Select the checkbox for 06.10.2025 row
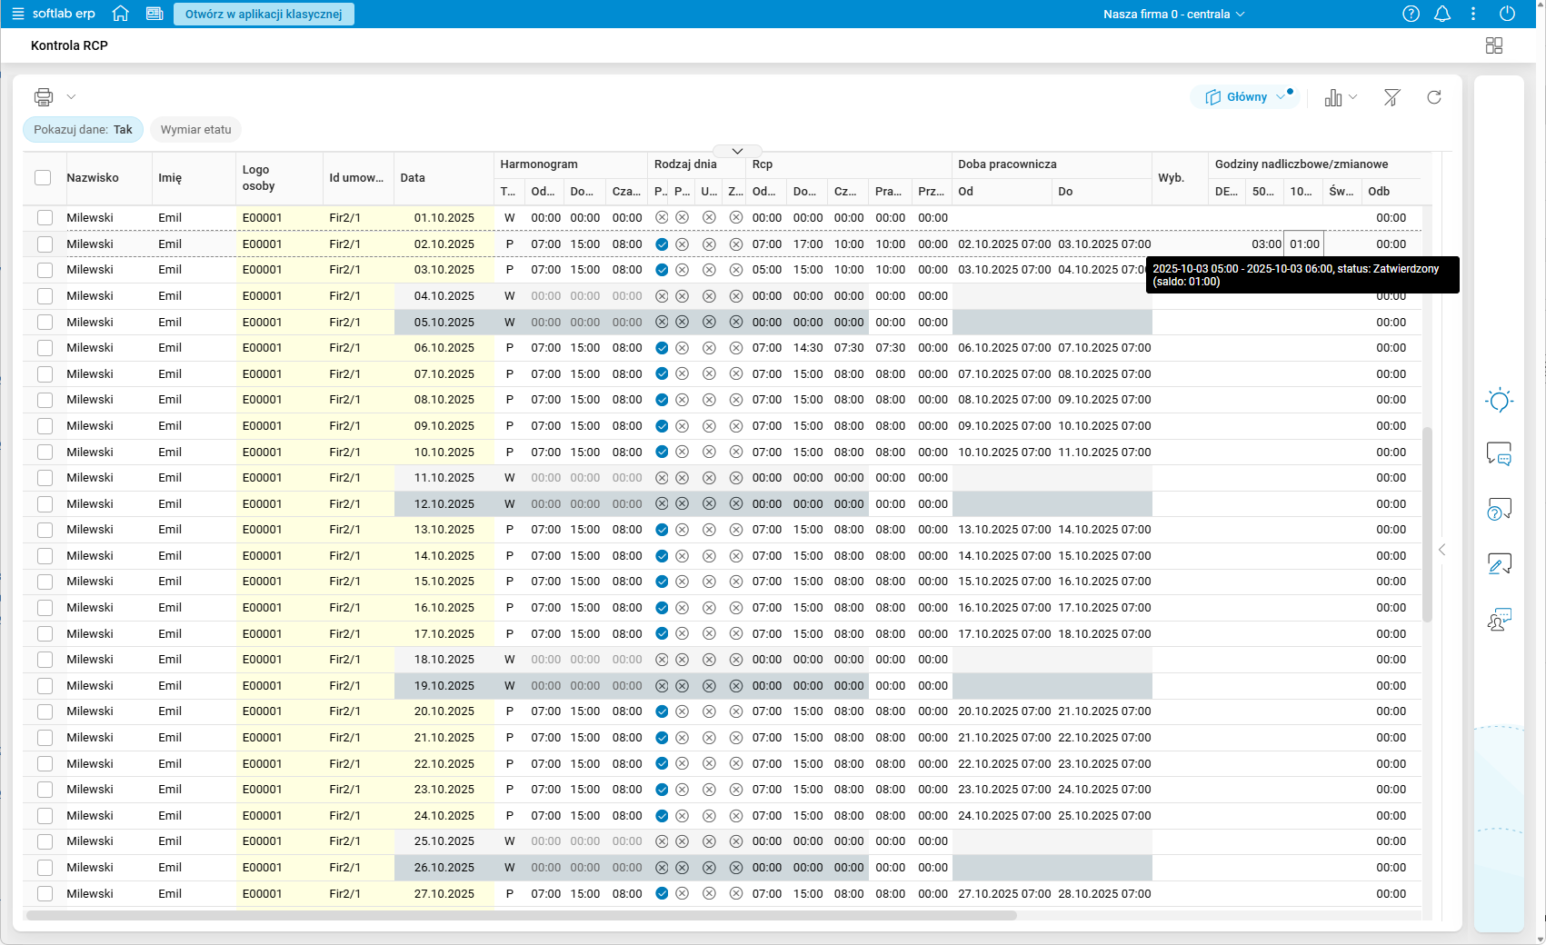 click(x=45, y=348)
